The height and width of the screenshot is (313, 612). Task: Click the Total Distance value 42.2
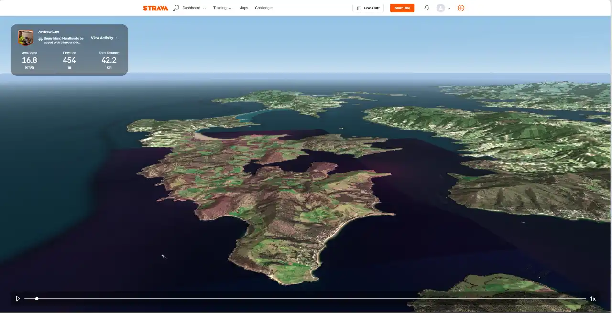click(109, 60)
